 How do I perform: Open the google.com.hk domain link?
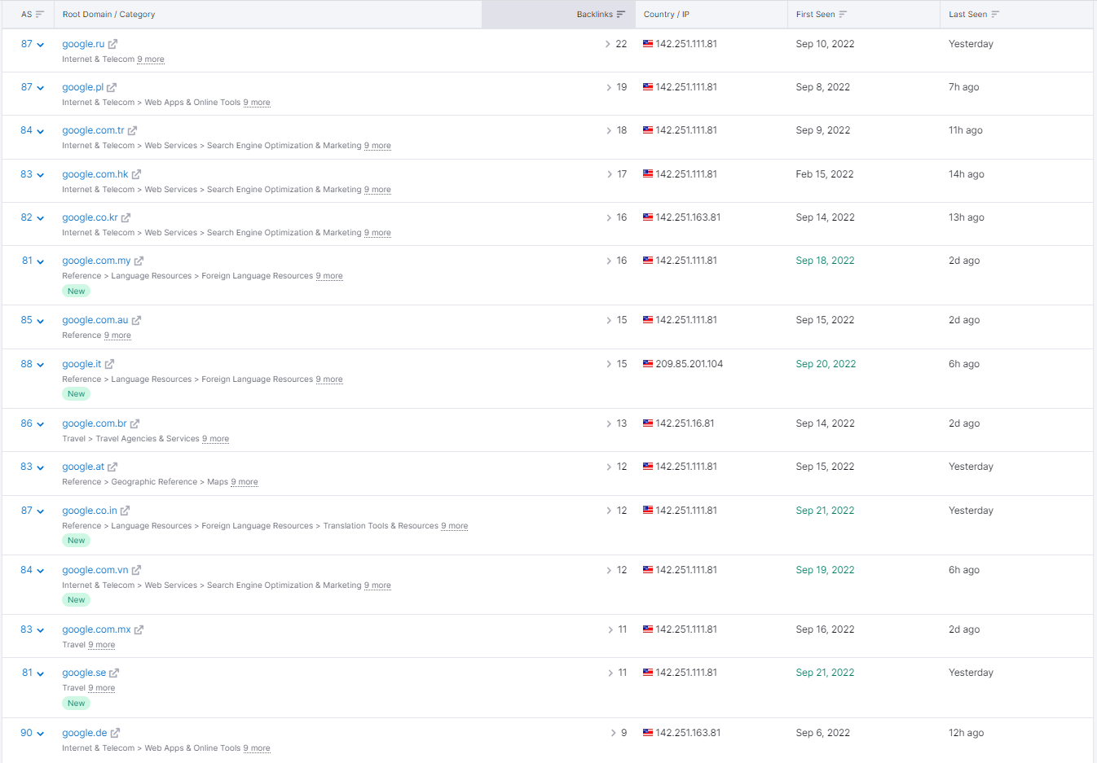95,174
